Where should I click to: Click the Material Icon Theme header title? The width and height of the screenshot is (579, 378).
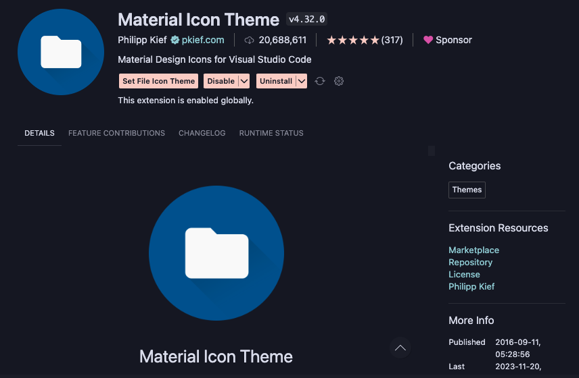pyautogui.click(x=198, y=20)
